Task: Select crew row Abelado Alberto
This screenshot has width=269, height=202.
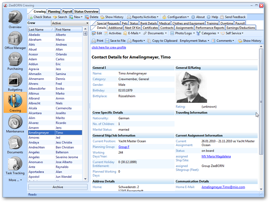Action: pyautogui.click(x=55, y=35)
